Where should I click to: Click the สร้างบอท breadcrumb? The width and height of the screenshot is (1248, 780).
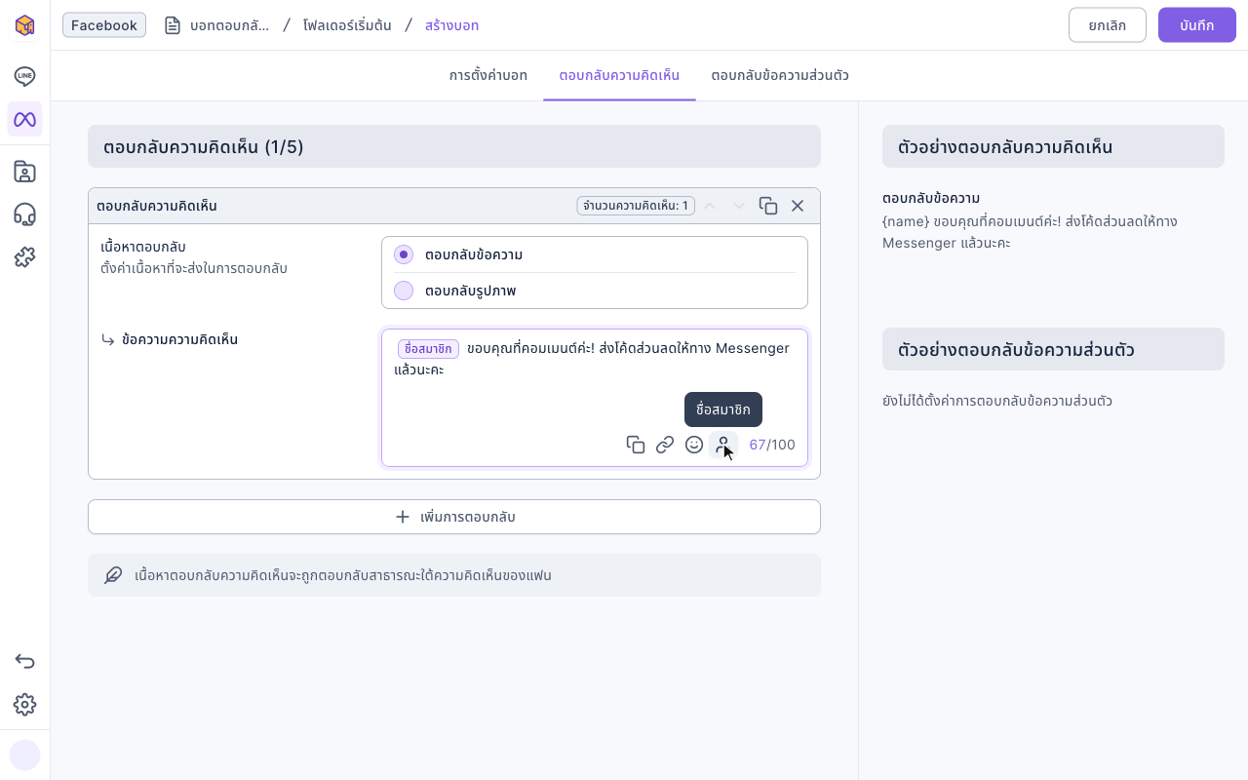(x=451, y=25)
